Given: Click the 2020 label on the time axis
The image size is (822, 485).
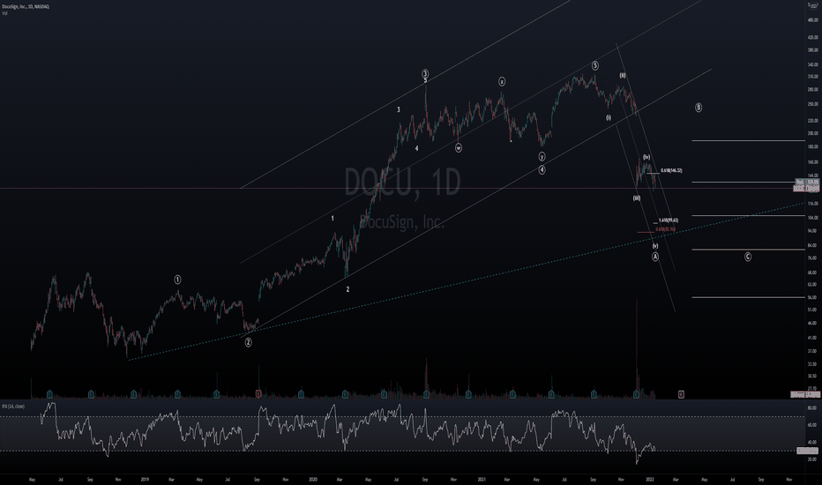Looking at the screenshot, I should pos(313,479).
